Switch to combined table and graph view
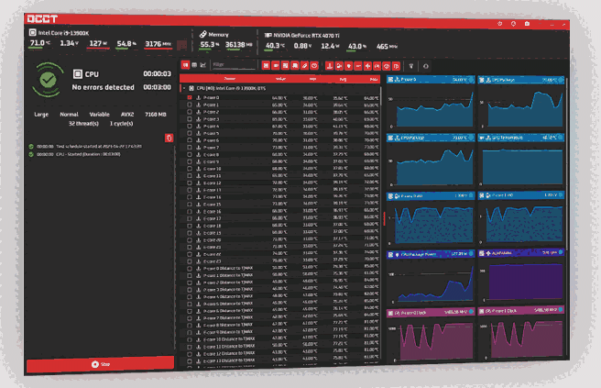This screenshot has height=388, width=601. 185,65
